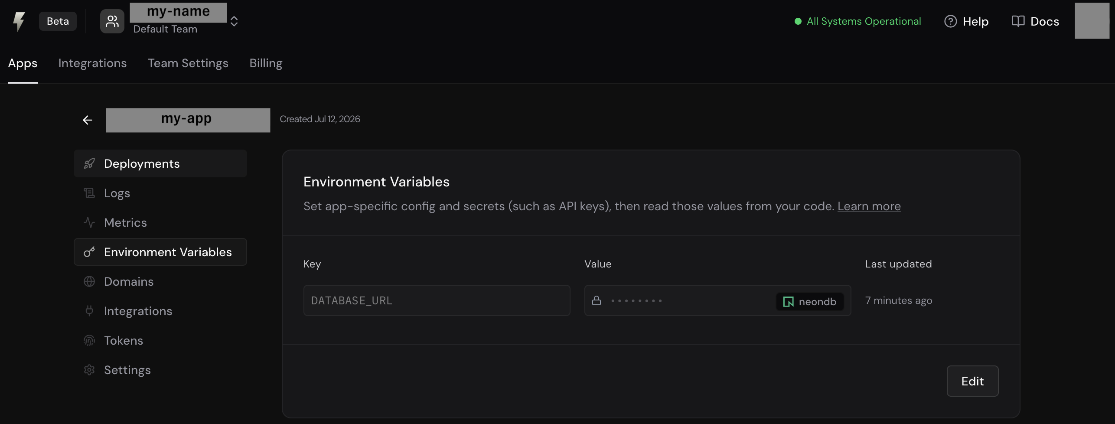The image size is (1115, 424).
Task: Open Deployments in the sidebar
Action: pos(160,163)
